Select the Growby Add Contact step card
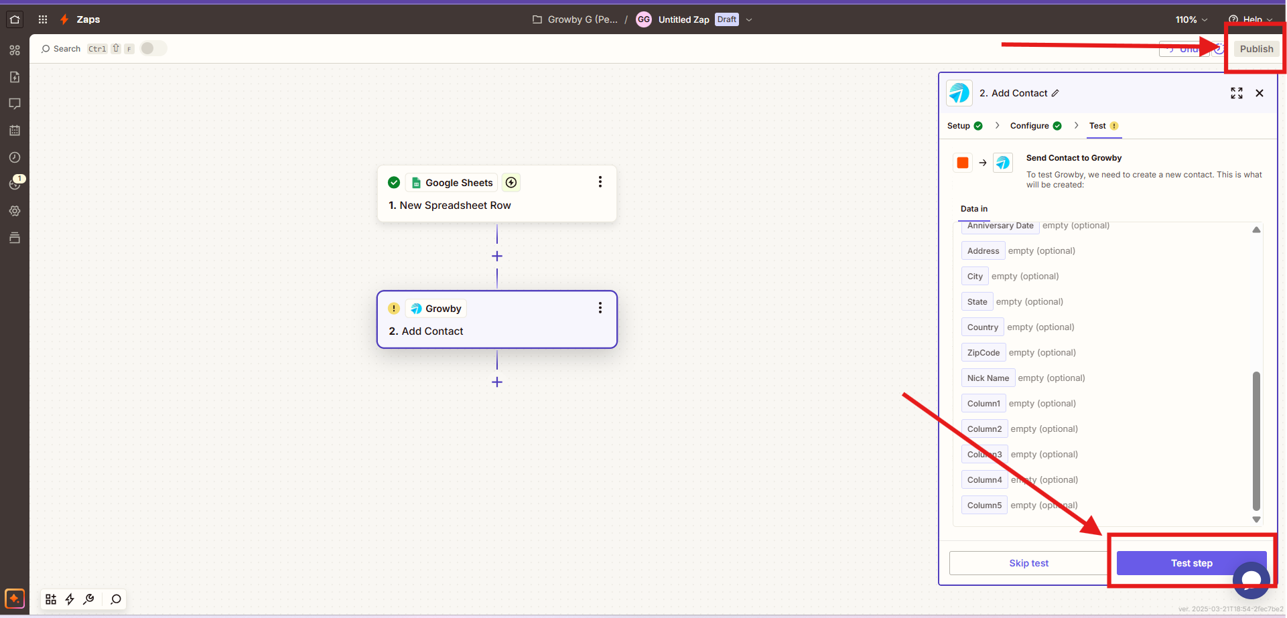The image size is (1287, 618). (497, 319)
